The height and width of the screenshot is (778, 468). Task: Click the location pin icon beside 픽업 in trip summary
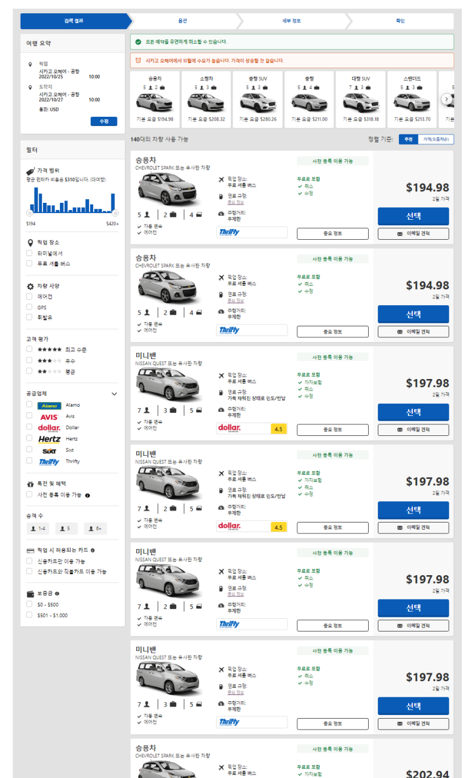30,64
